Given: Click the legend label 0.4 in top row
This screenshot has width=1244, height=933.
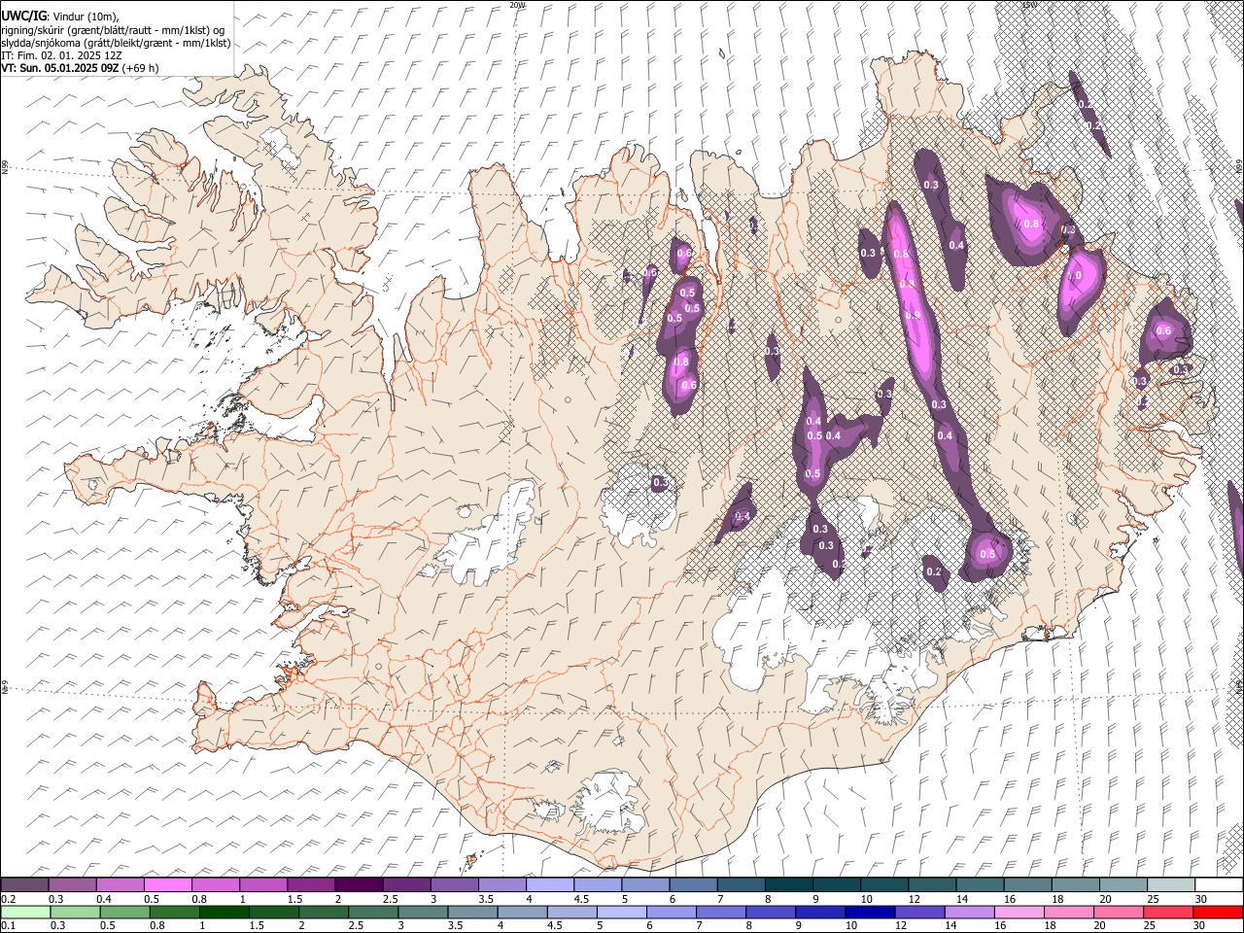Looking at the screenshot, I should tap(103, 898).
